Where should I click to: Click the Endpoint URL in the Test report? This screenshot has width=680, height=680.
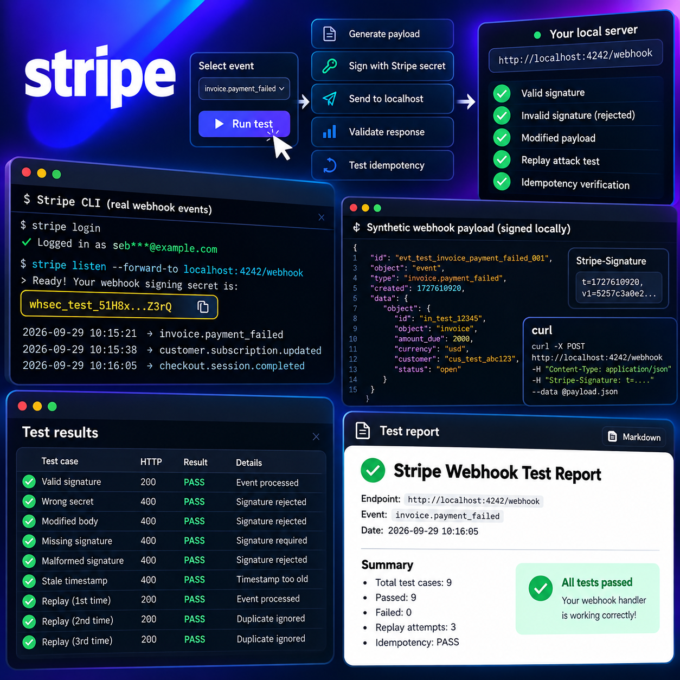point(473,501)
